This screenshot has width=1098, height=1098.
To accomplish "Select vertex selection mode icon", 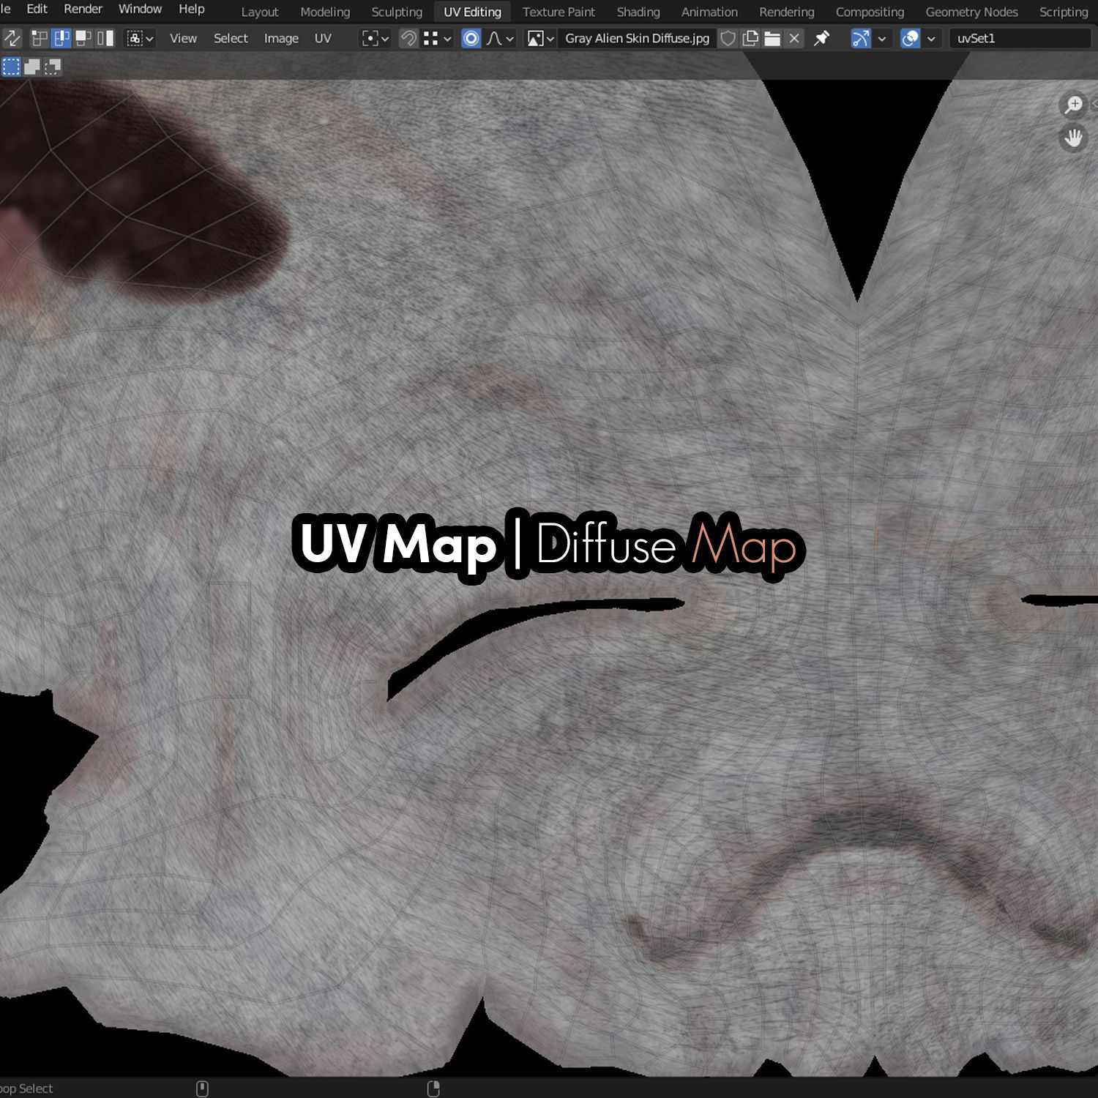I will pos(39,38).
